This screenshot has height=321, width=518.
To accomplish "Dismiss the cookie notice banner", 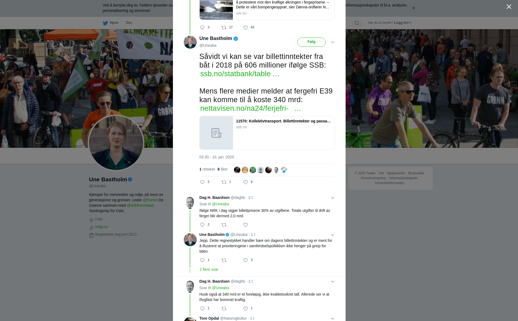I will 413,8.
